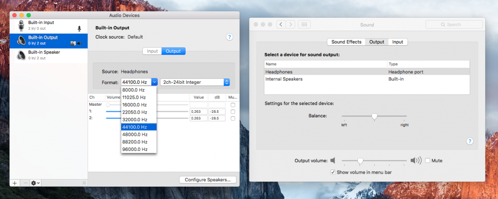Screen dimensions: 498x199
Task: Click the Sound preferences help button
Action: click(x=470, y=141)
